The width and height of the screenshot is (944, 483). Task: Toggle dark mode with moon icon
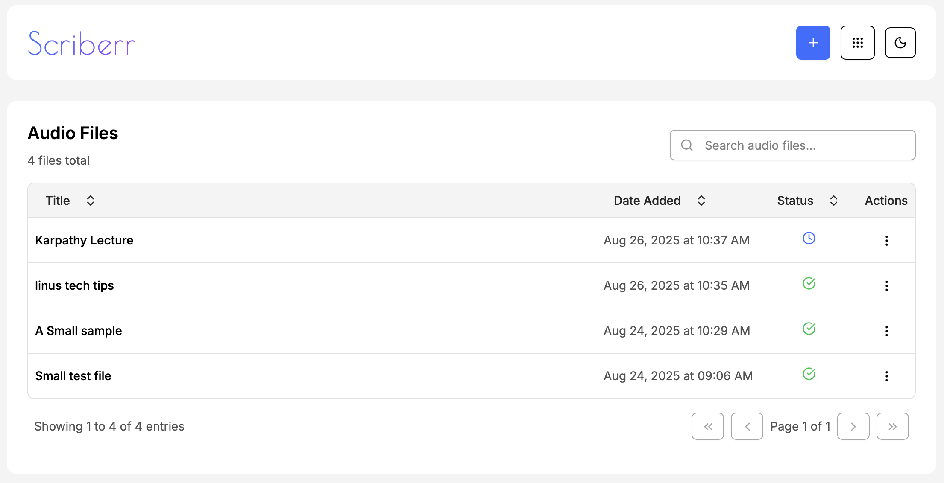(x=900, y=43)
